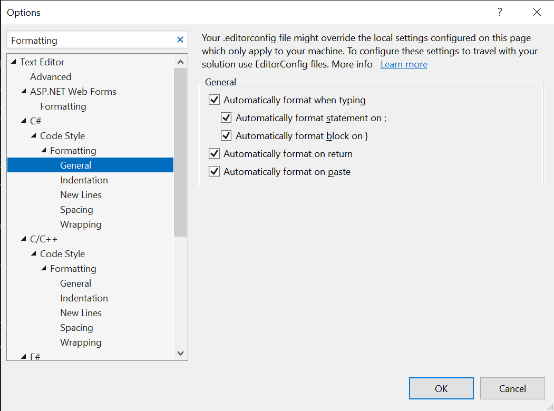Collapse Code Style arrow under C/C++
The height and width of the screenshot is (411, 554).
coord(34,254)
